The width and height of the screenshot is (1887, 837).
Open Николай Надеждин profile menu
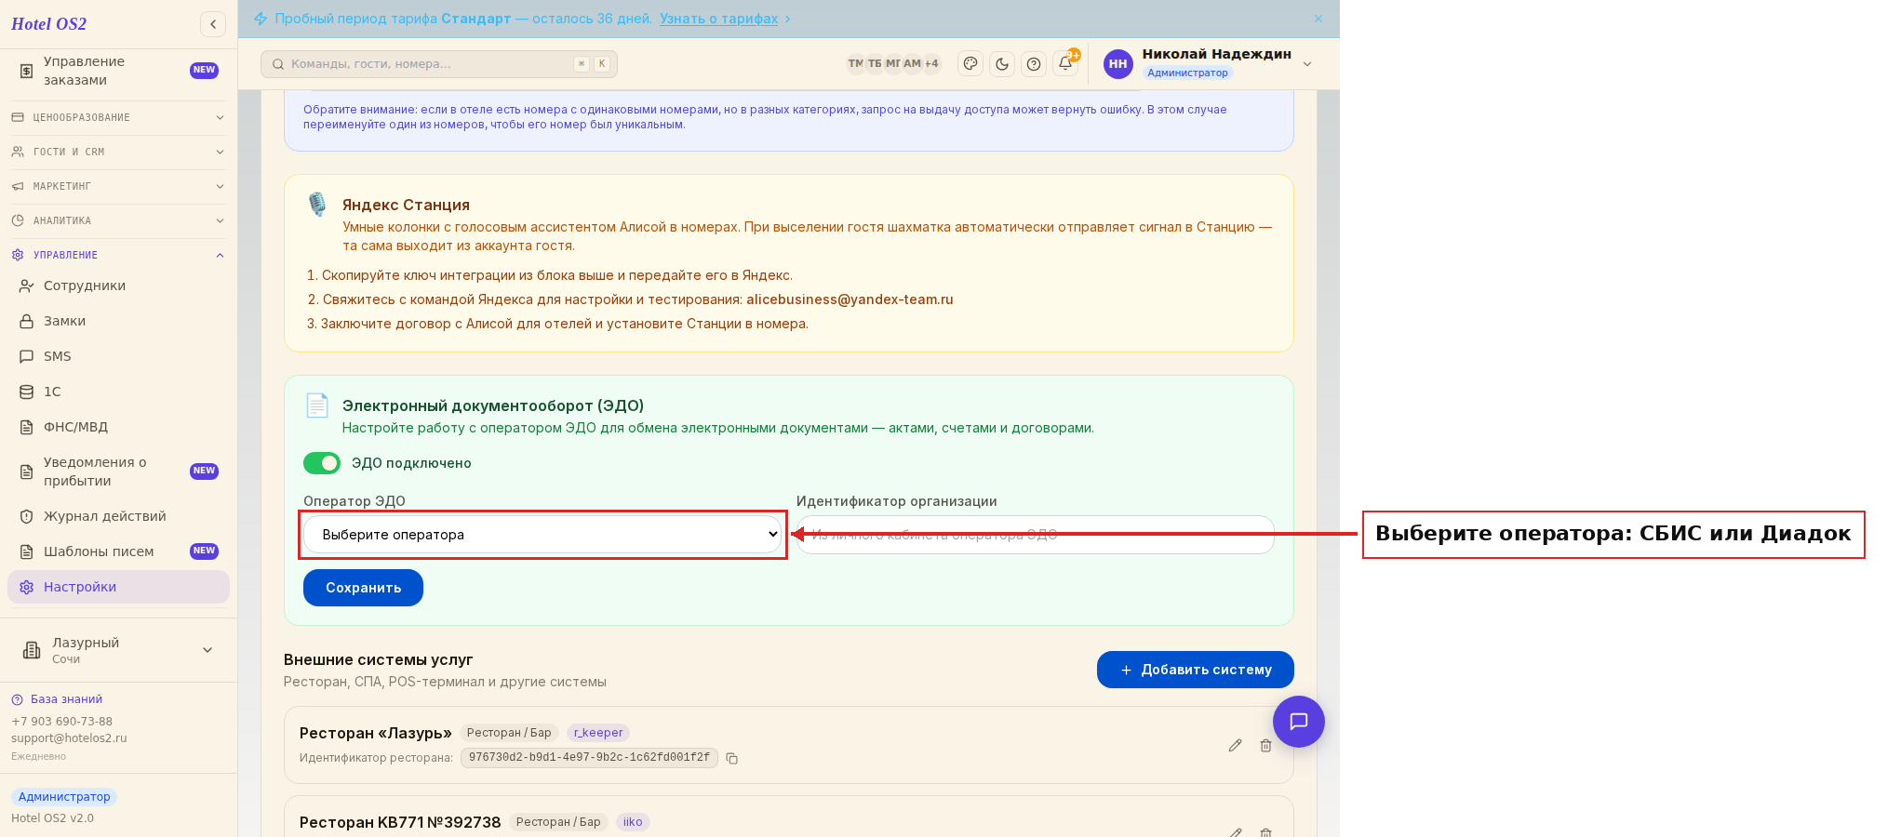[1208, 63]
